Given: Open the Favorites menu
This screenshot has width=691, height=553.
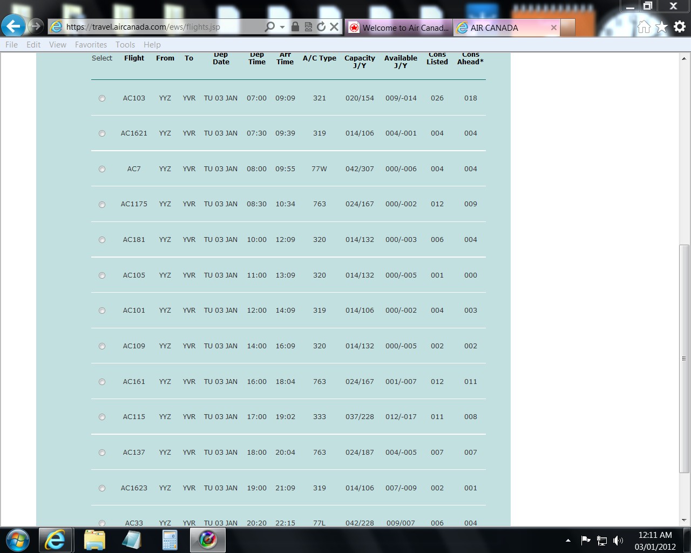Looking at the screenshot, I should tap(91, 45).
